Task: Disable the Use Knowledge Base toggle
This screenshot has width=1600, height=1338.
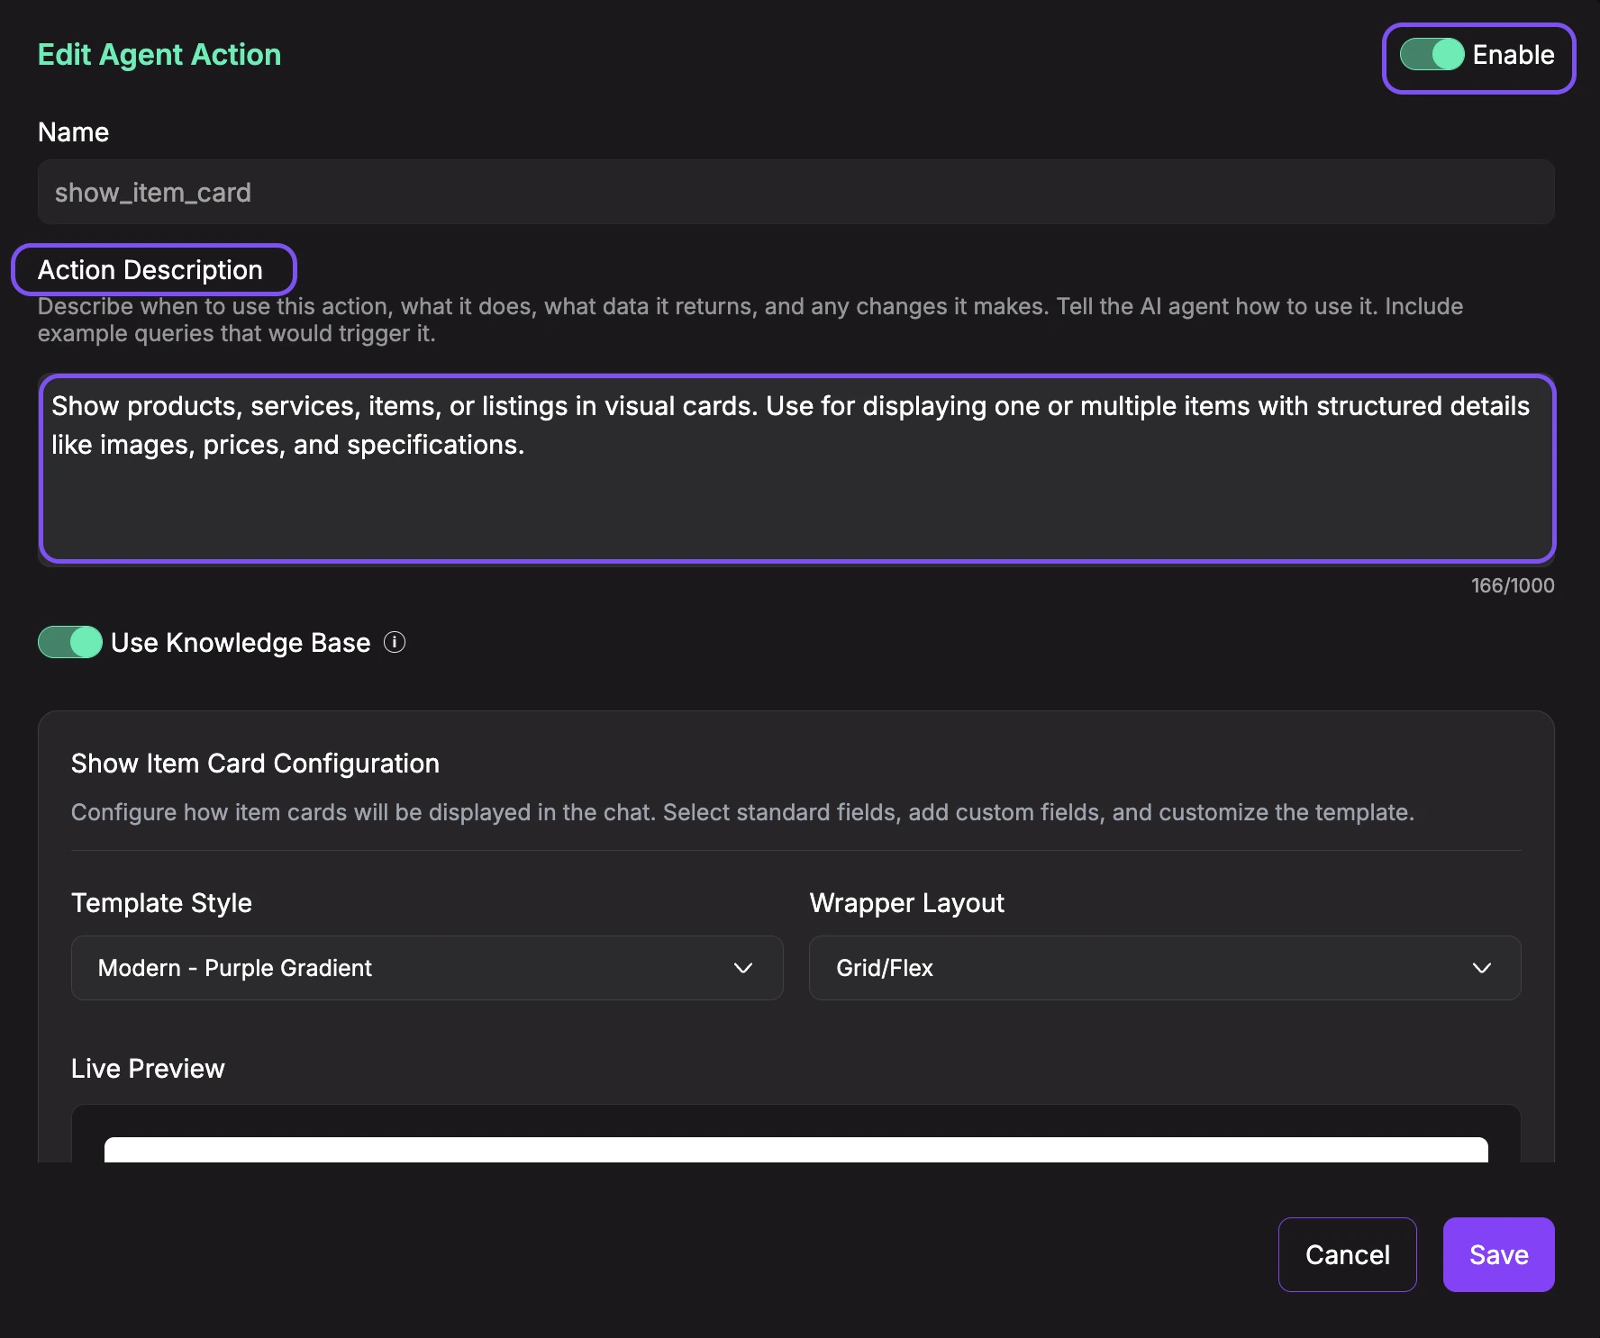Action: click(x=69, y=643)
